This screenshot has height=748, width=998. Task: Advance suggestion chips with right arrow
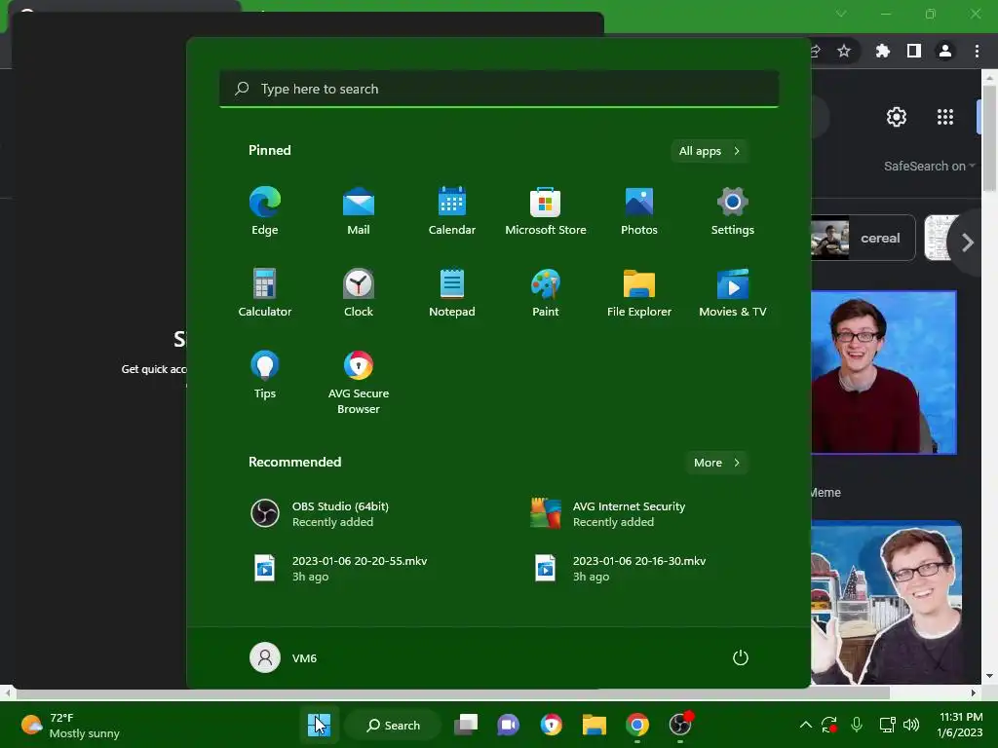click(968, 243)
